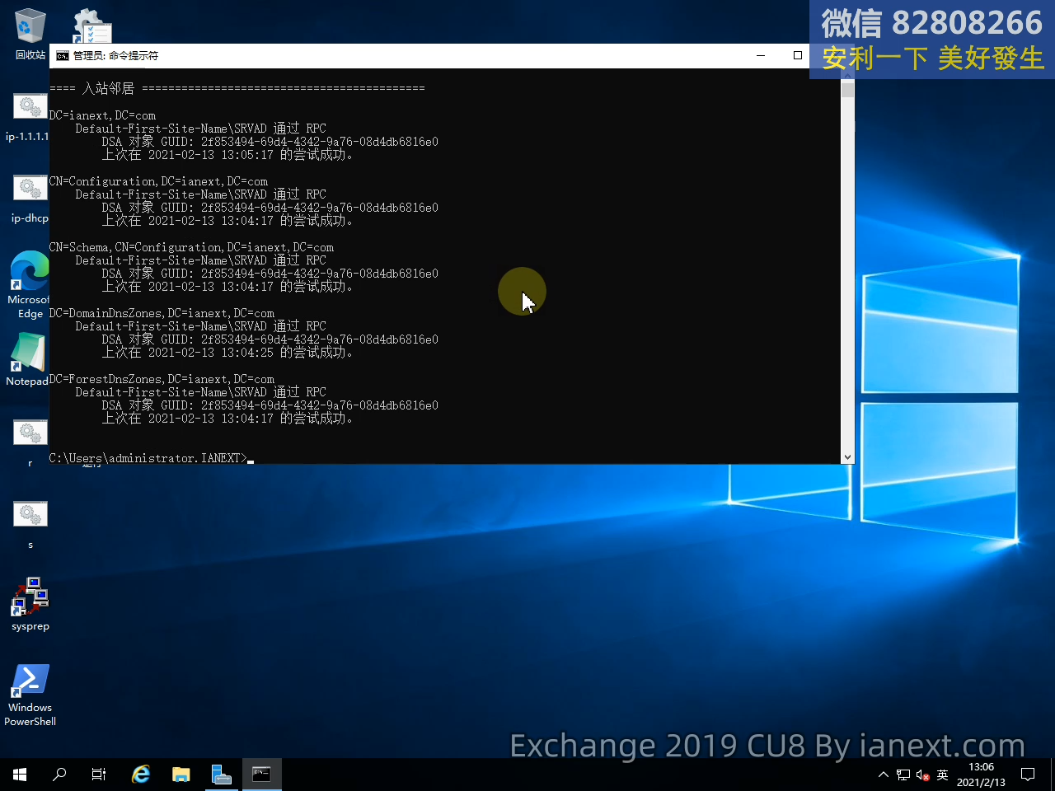This screenshot has height=791, width=1055.
Task: Click the Show Desktop strip on the taskbar
Action: 1053,775
